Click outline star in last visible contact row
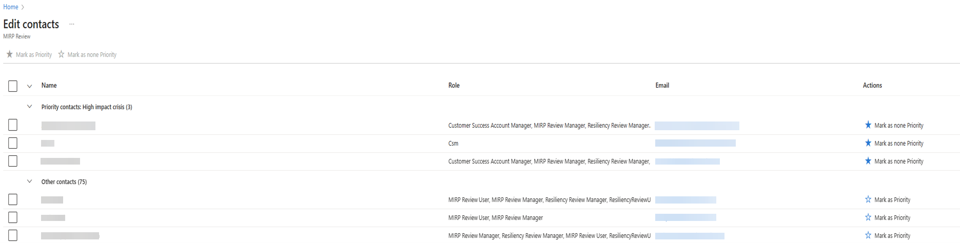The image size is (960, 243). 868,235
